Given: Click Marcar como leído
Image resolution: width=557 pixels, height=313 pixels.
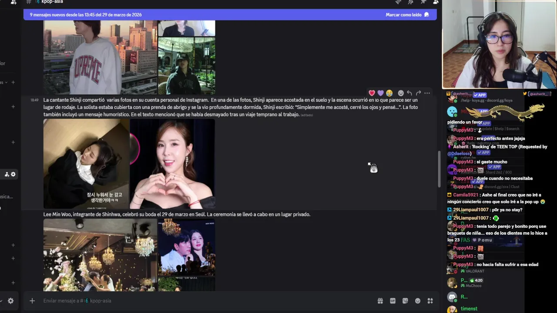Looking at the screenshot, I should point(407,15).
